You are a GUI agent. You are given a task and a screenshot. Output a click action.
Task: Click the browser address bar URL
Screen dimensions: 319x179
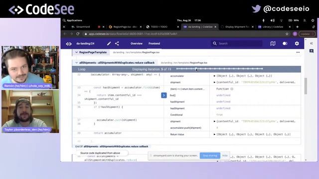coord(133,34)
